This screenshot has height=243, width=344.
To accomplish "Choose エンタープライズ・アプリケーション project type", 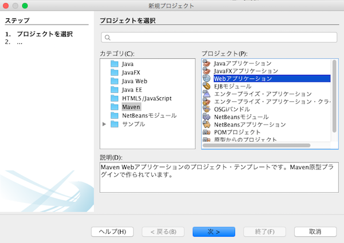I will [x=263, y=94].
